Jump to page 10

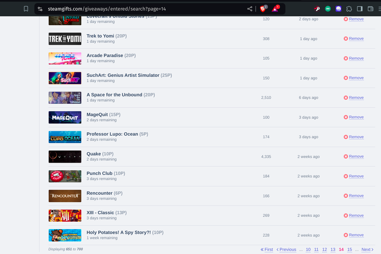[308, 250]
